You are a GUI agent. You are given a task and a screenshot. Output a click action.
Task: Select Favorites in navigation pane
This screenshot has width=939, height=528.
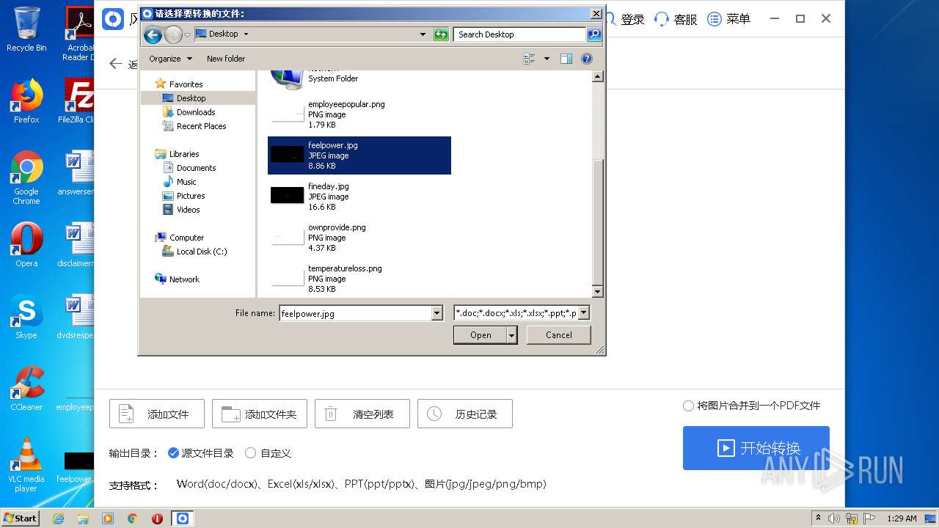pyautogui.click(x=186, y=84)
